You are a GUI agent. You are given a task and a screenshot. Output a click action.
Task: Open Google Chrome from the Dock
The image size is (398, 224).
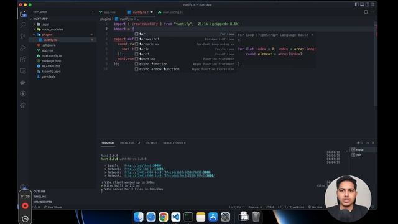[164, 217]
